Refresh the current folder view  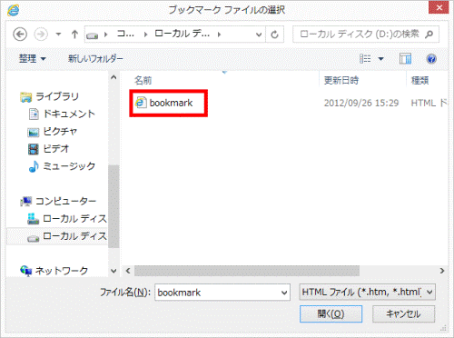tap(274, 35)
